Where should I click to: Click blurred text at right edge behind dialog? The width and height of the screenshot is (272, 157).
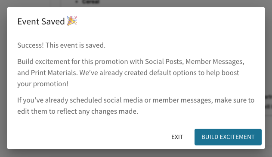coord(269,101)
